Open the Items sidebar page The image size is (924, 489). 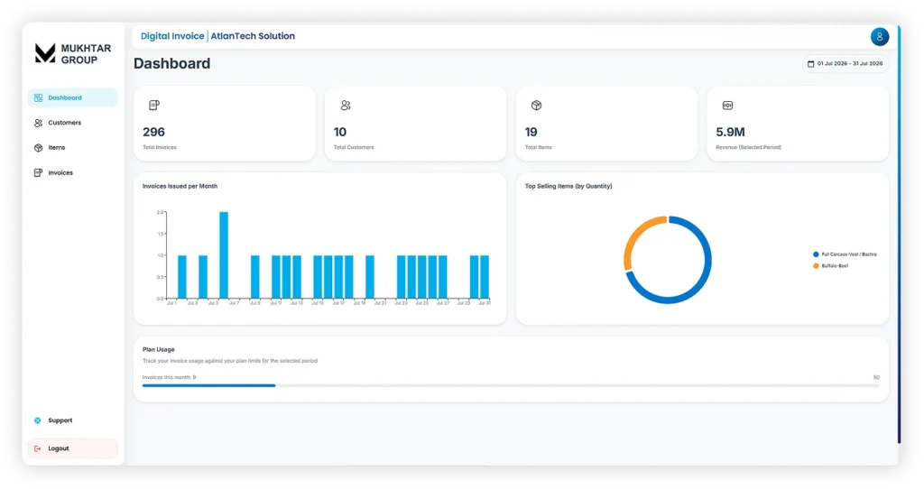pyautogui.click(x=72, y=148)
